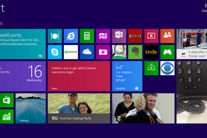Open the Calculator tile
207x138 pixels.
87,36
